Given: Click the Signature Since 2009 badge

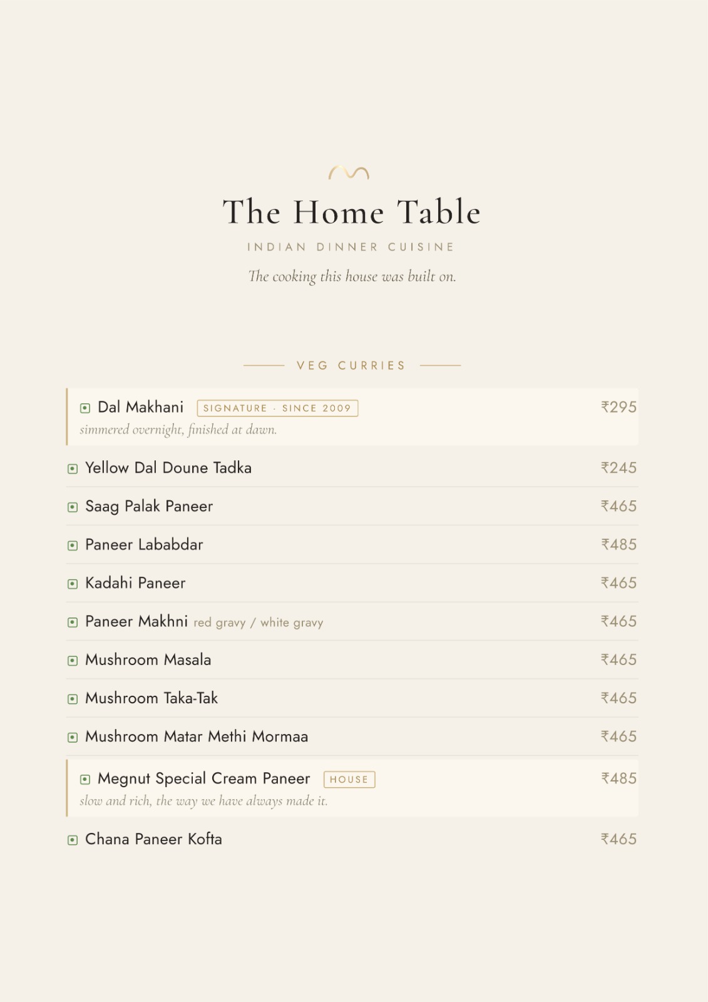Looking at the screenshot, I should point(277,408).
